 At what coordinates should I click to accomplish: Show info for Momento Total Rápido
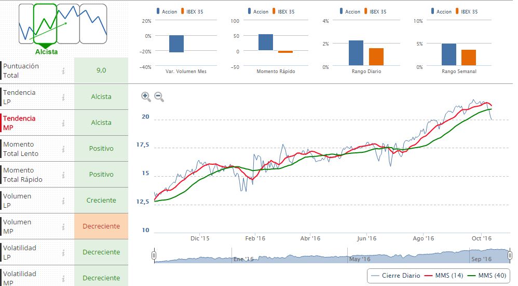(x=63, y=175)
